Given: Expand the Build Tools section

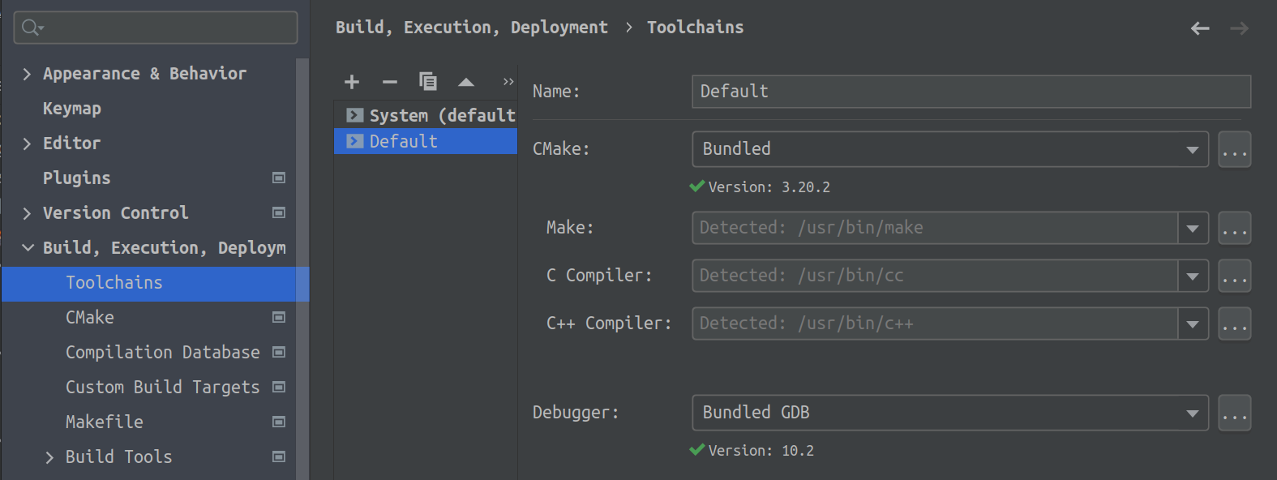Looking at the screenshot, I should (x=49, y=456).
